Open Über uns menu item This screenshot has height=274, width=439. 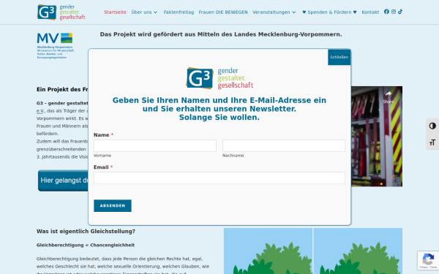tap(141, 12)
